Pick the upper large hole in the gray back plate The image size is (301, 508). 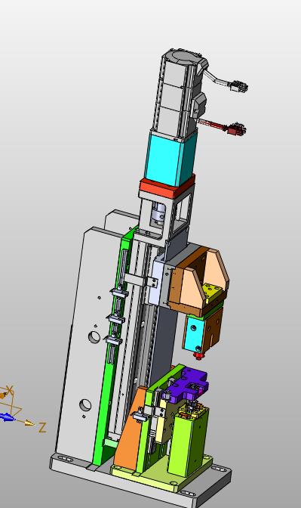(94, 336)
